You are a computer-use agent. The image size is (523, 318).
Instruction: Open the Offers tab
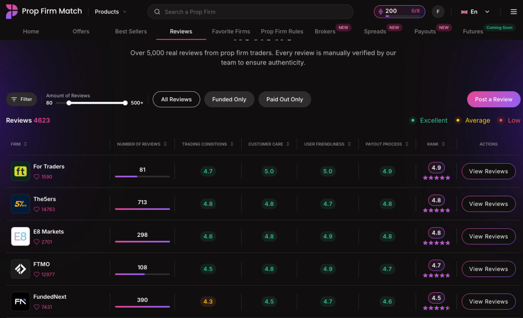click(x=81, y=31)
